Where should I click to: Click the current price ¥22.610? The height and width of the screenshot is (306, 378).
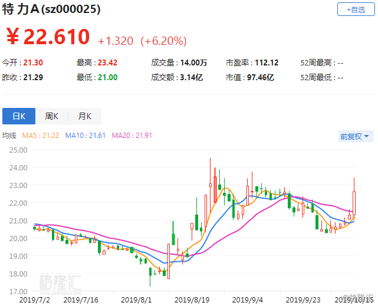tap(48, 37)
